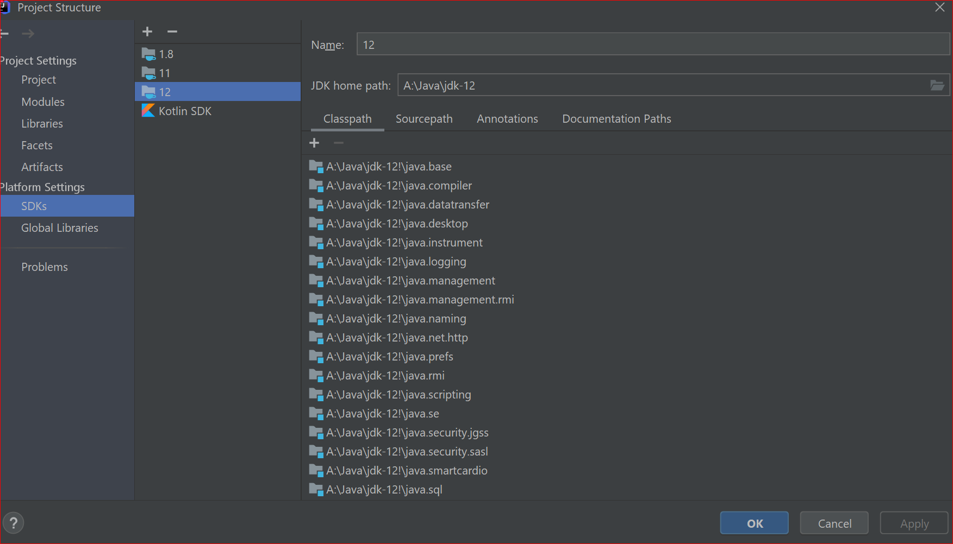Image resolution: width=953 pixels, height=544 pixels.
Task: Select java.naming classpath entry
Action: click(x=388, y=319)
